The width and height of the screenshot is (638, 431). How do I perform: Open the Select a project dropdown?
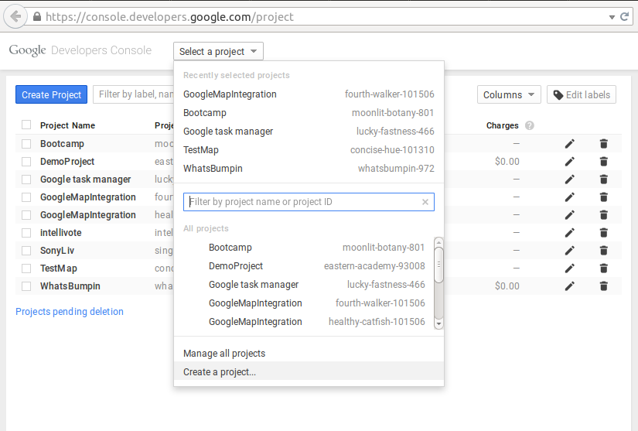click(x=219, y=51)
